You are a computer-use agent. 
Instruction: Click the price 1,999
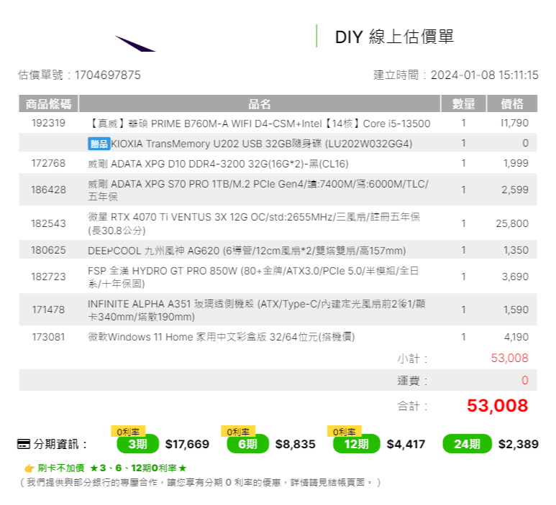pos(516,163)
